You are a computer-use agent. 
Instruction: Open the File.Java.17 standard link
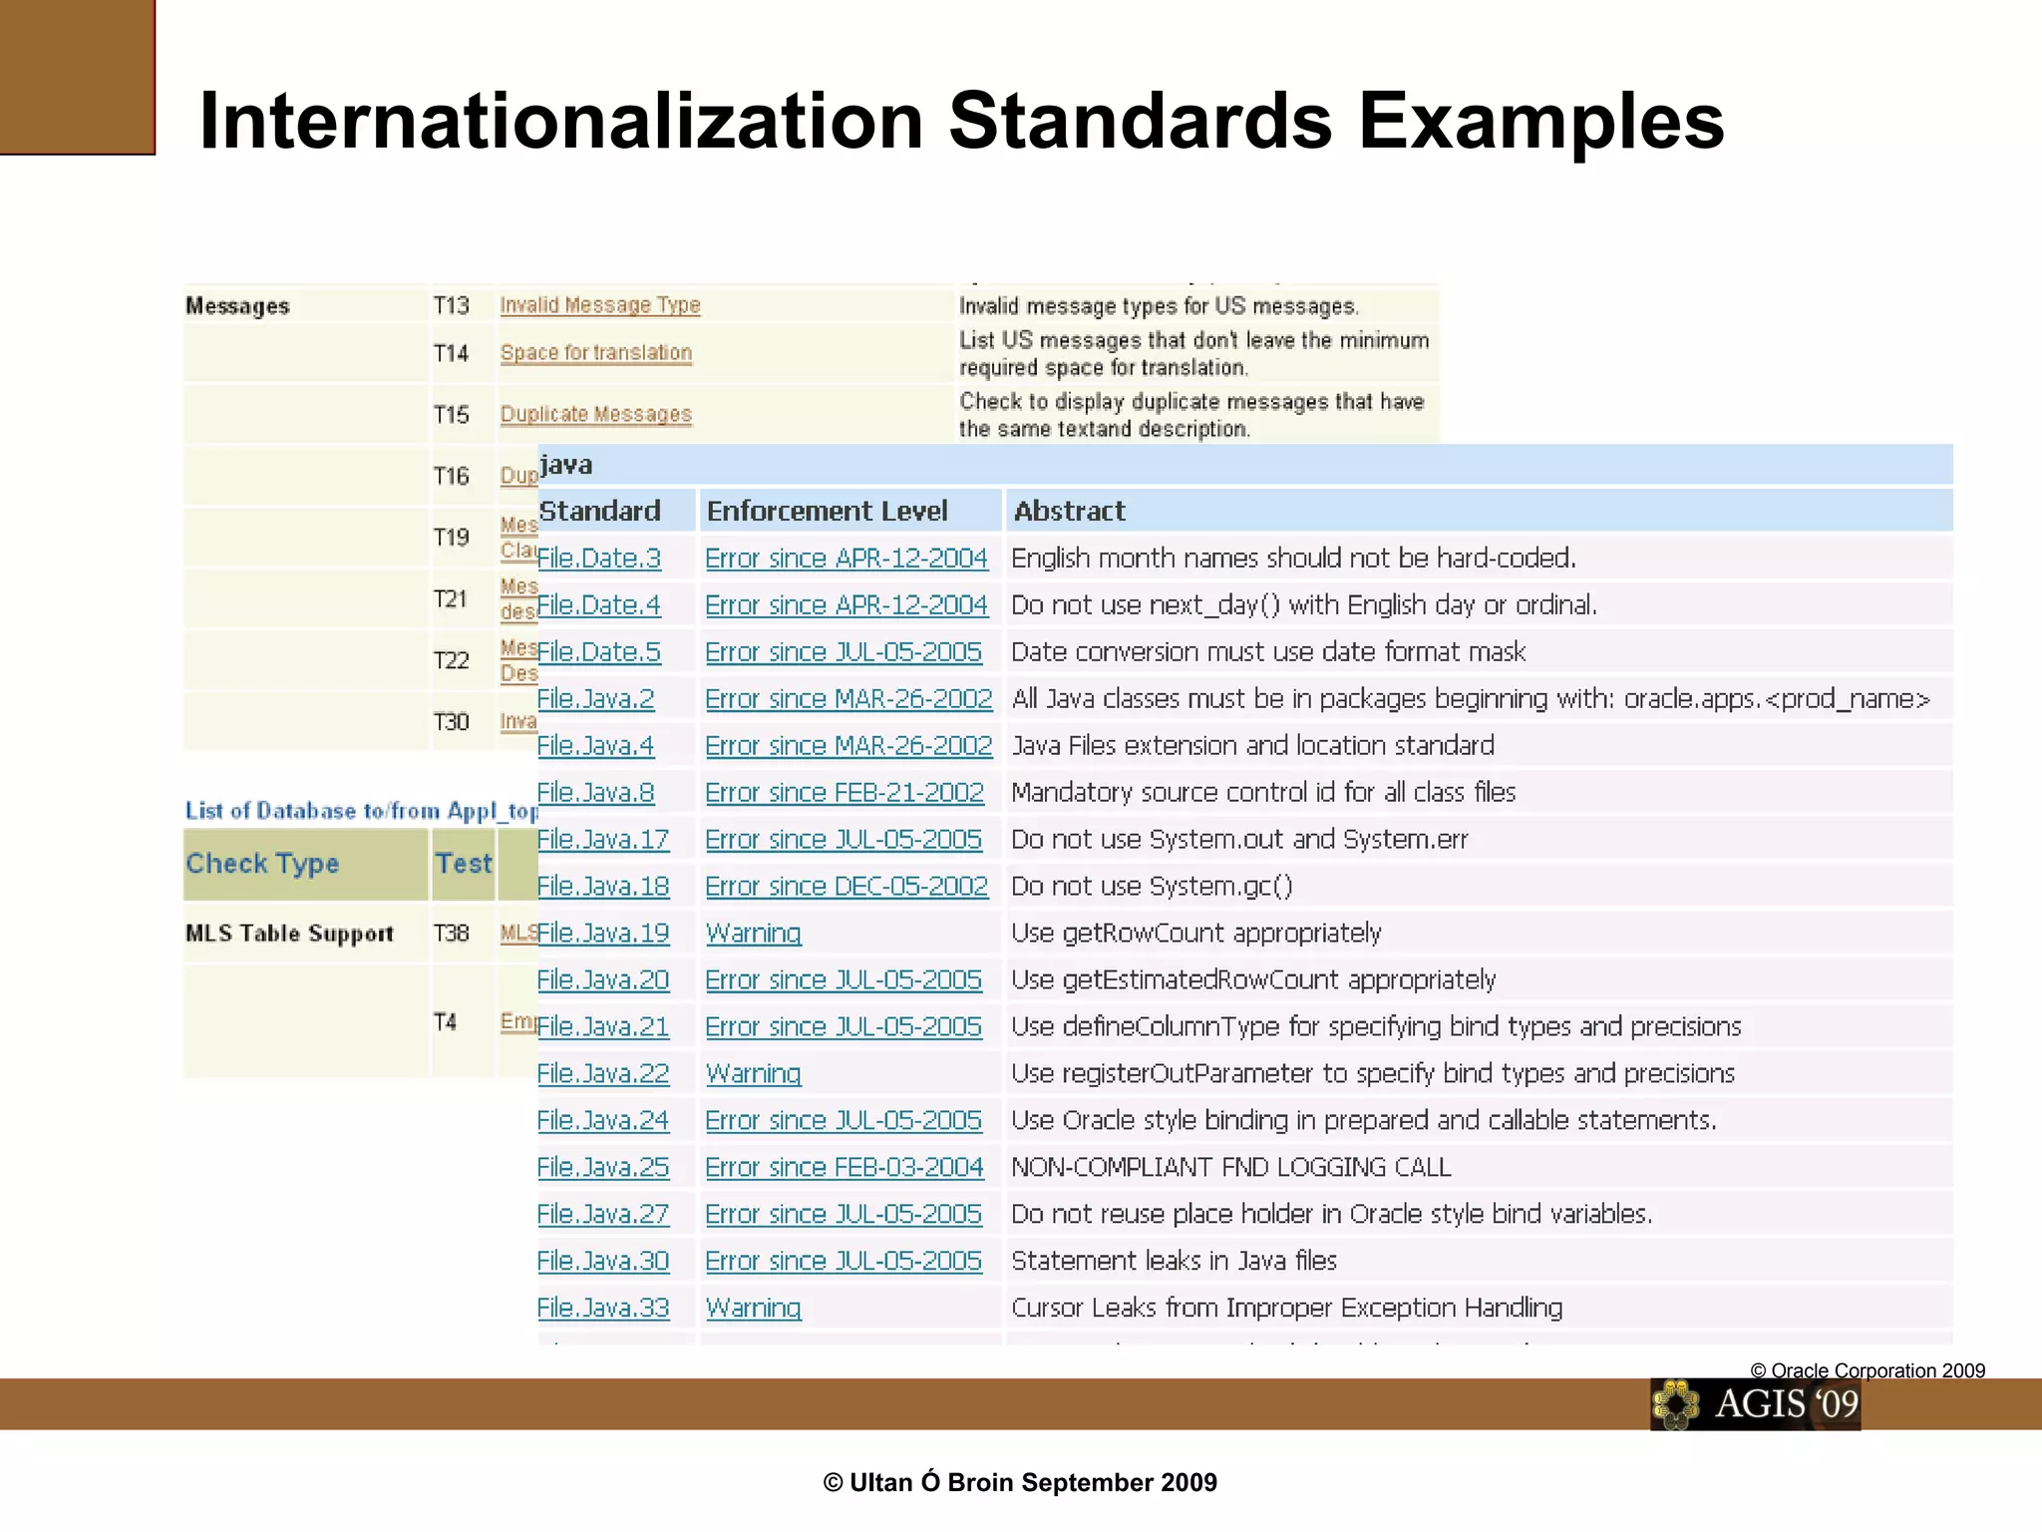603,839
